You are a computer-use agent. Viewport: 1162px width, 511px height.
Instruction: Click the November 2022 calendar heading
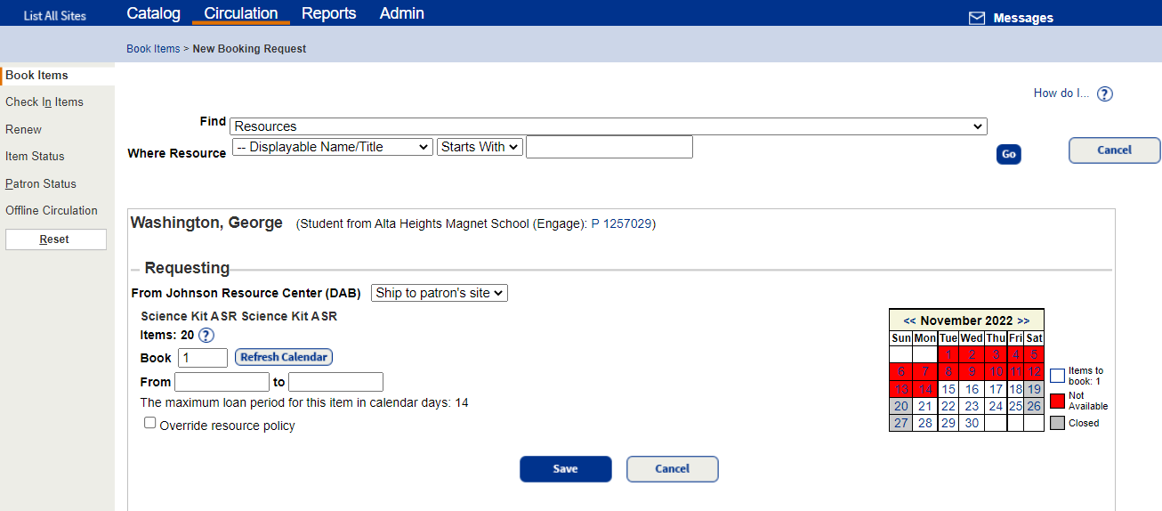click(967, 320)
